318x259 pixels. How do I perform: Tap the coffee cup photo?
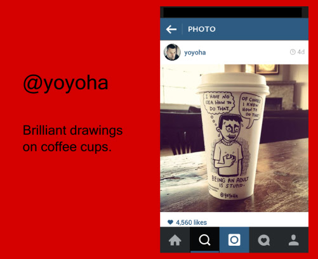234,138
